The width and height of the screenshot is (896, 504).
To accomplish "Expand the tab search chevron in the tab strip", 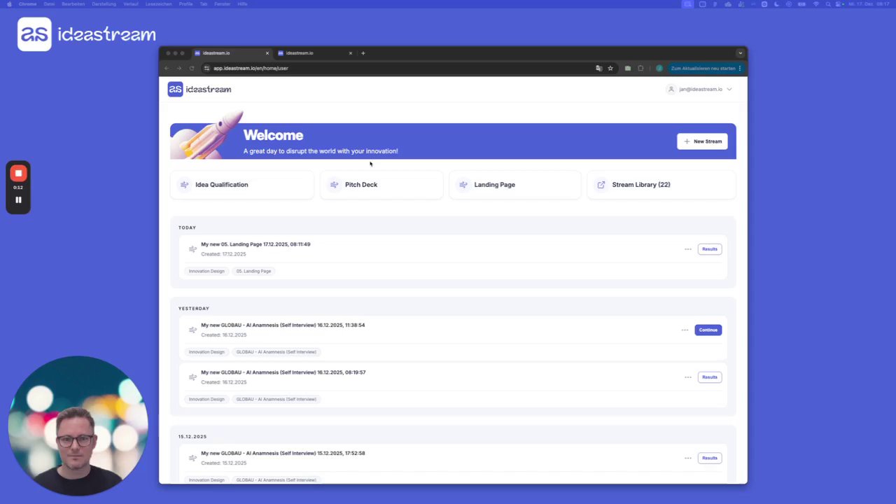I will 740,53.
